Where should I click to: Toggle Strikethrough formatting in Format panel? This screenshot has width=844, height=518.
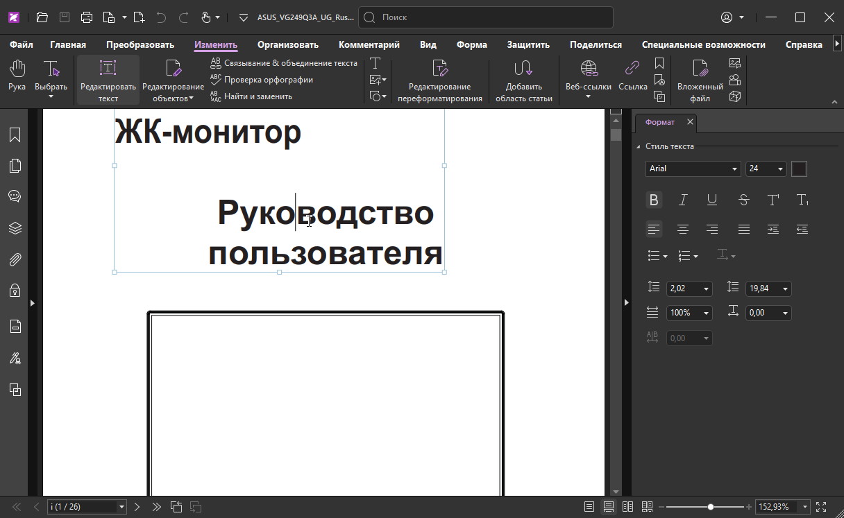click(743, 200)
